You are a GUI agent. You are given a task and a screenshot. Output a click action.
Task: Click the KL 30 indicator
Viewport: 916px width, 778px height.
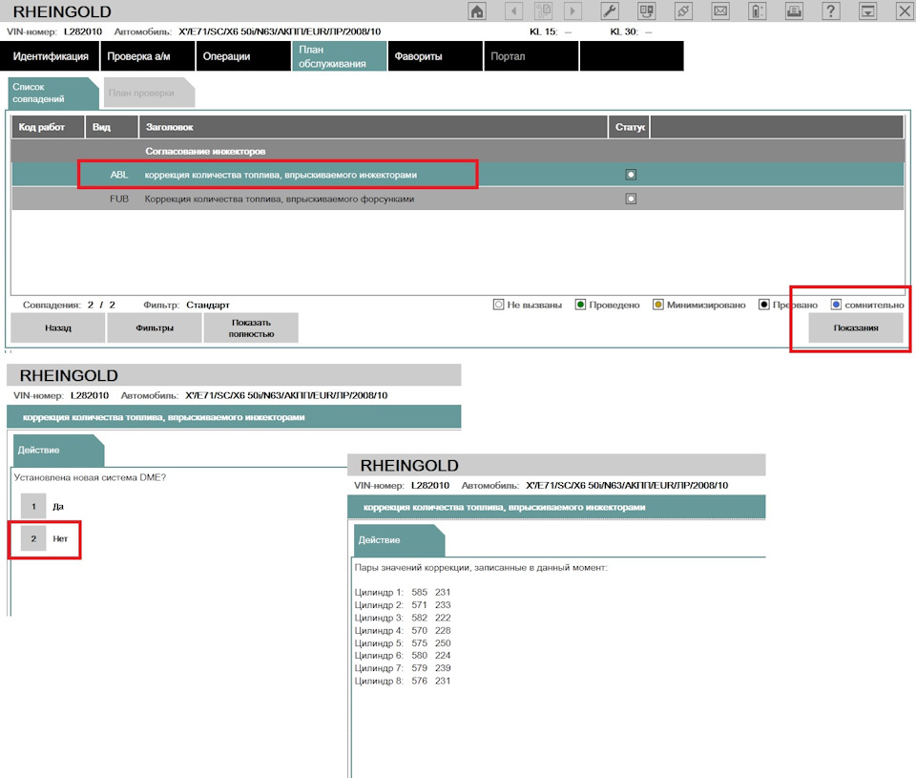pos(631,32)
